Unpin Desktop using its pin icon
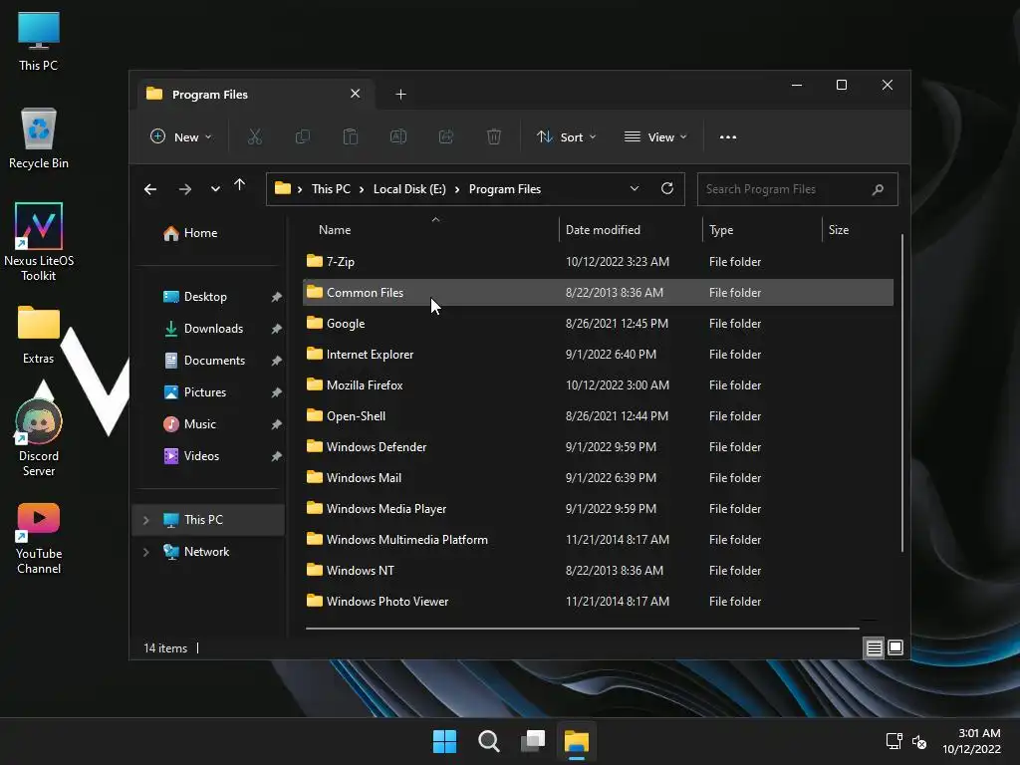This screenshot has height=765, width=1020. pos(277,297)
